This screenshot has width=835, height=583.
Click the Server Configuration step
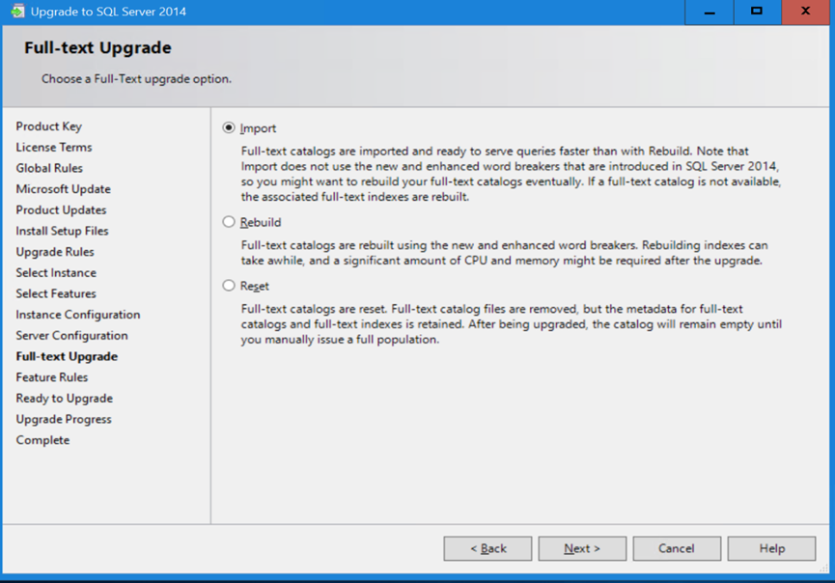point(71,336)
